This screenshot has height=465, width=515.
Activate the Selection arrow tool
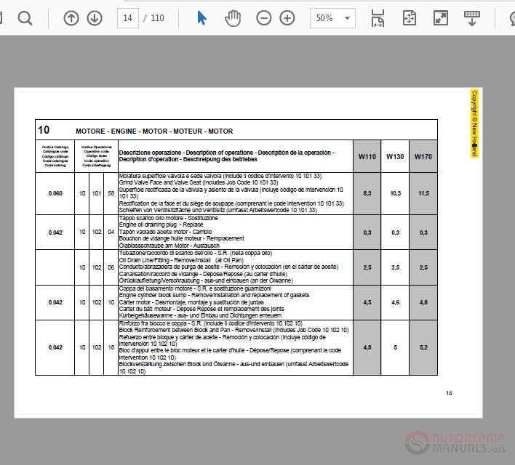pos(201,18)
